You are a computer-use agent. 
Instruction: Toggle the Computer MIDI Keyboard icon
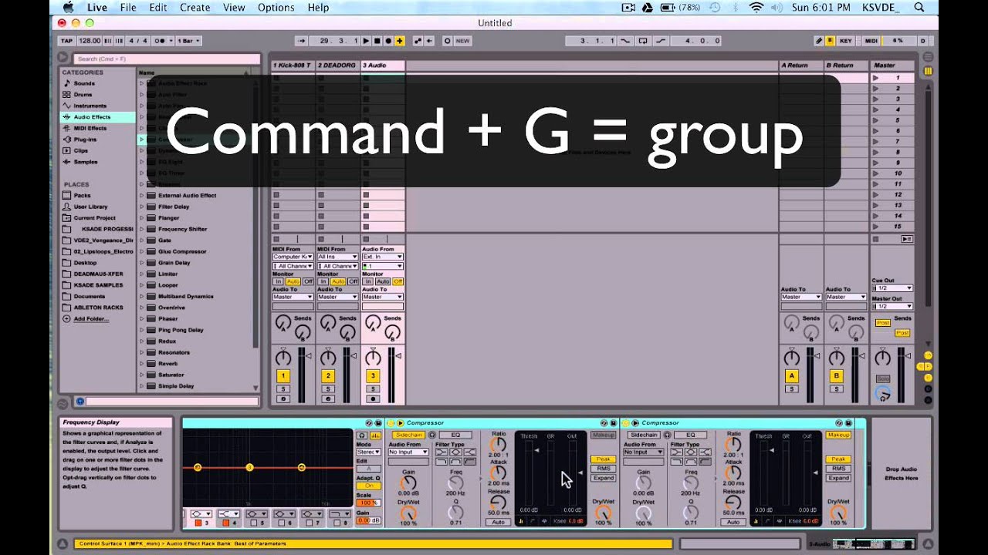click(x=831, y=41)
